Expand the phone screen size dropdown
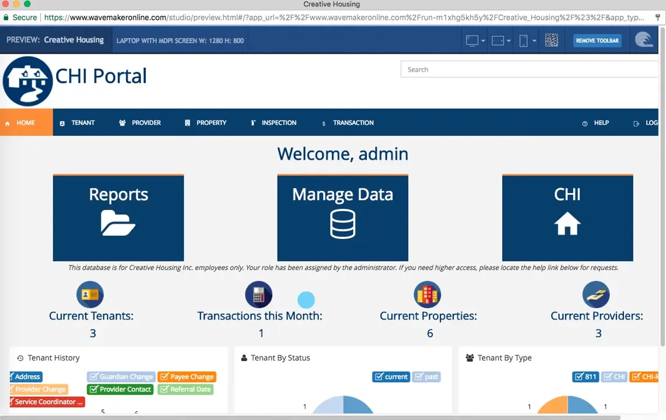 point(527,41)
